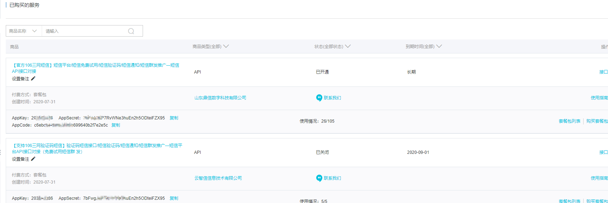Open 接口 link for the 已开通 product
The image size is (608, 203).
click(604, 72)
